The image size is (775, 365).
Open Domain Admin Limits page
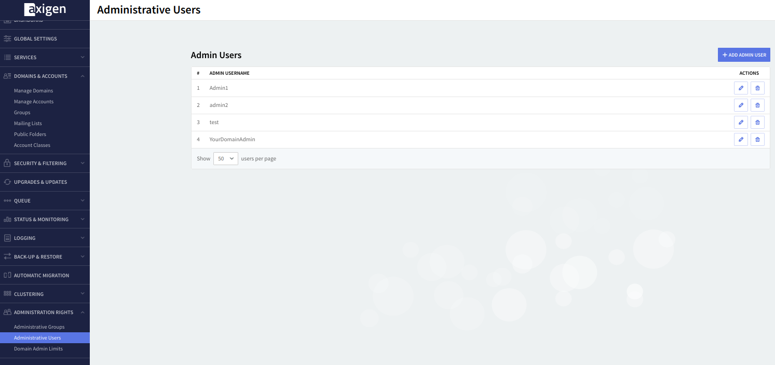click(38, 349)
